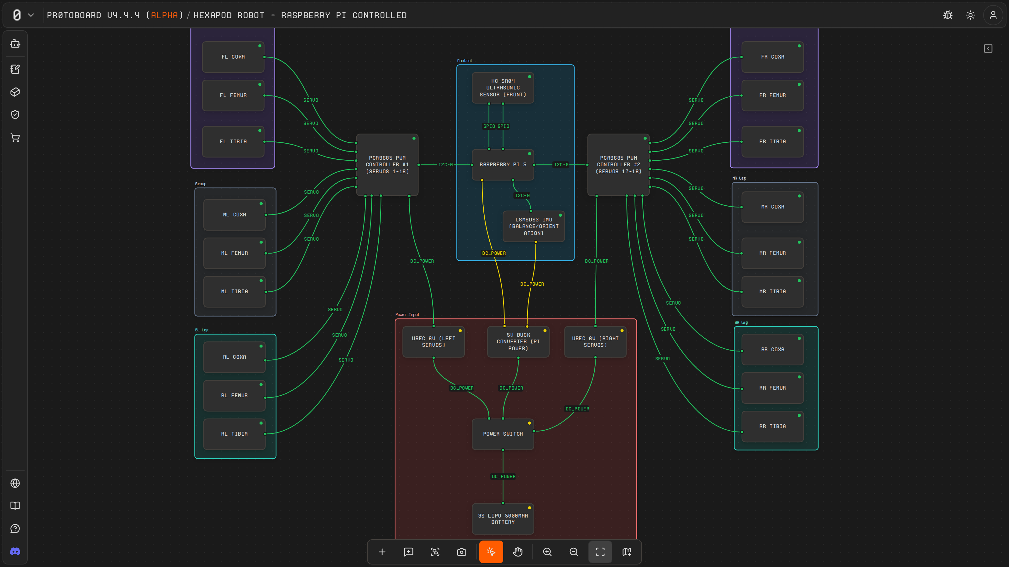Take a canvas screenshot with camera icon
1009x567 pixels.
461,552
